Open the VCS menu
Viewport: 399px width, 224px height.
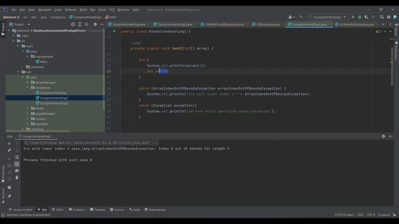(112, 10)
